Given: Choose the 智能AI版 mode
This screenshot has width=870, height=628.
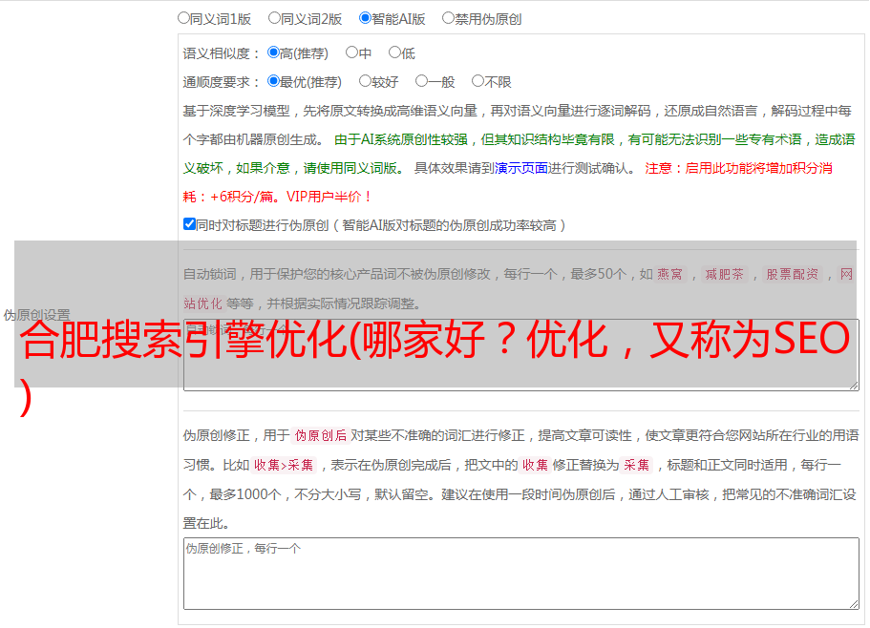Looking at the screenshot, I should [x=365, y=17].
